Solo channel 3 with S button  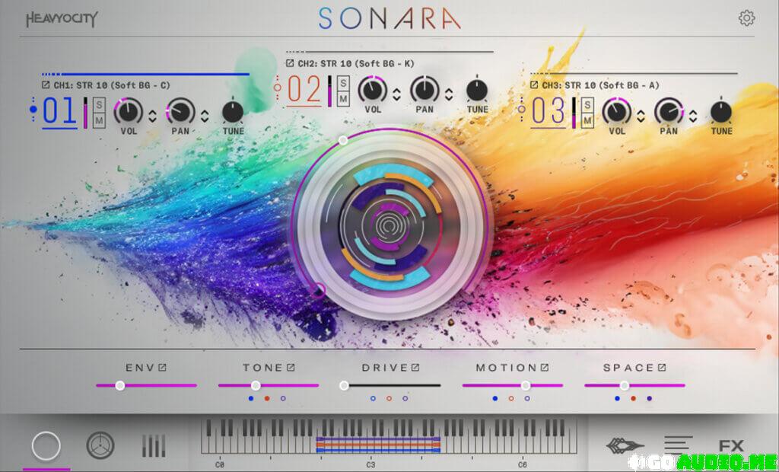(587, 105)
